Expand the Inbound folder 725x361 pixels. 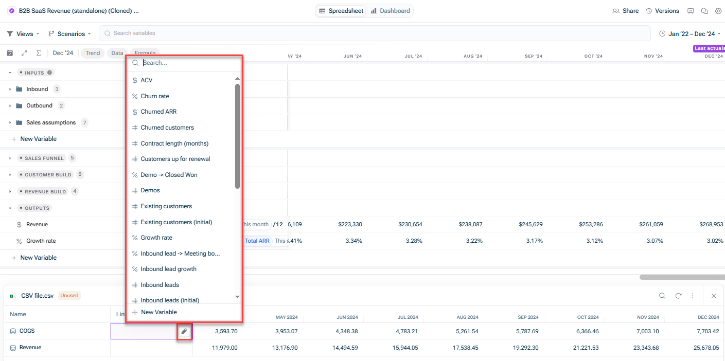[10, 89]
